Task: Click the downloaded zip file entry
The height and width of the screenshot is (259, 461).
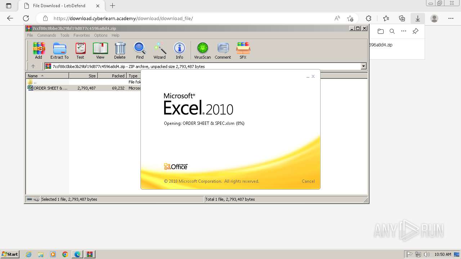Action: tap(381, 45)
